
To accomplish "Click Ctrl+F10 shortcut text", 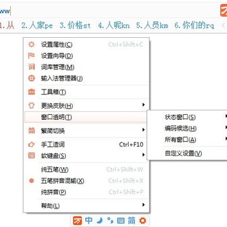I will coord(131,144).
